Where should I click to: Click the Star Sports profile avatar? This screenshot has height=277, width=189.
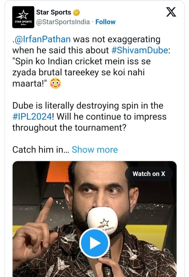pos(23,17)
